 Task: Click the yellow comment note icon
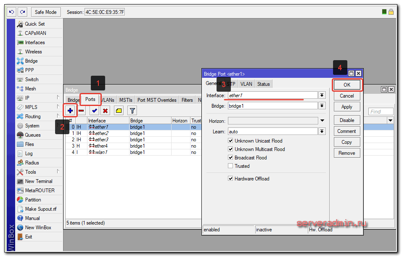pos(119,111)
